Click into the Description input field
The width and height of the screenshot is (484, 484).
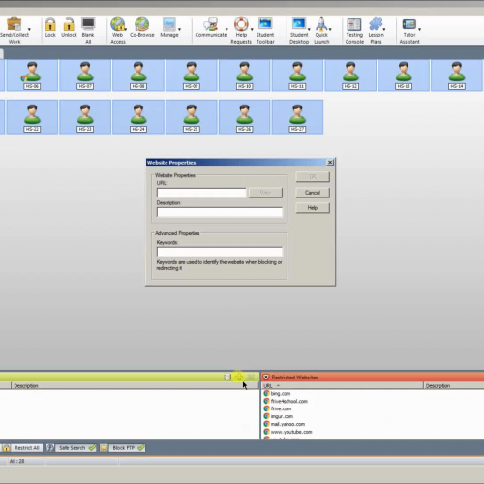coord(220,212)
